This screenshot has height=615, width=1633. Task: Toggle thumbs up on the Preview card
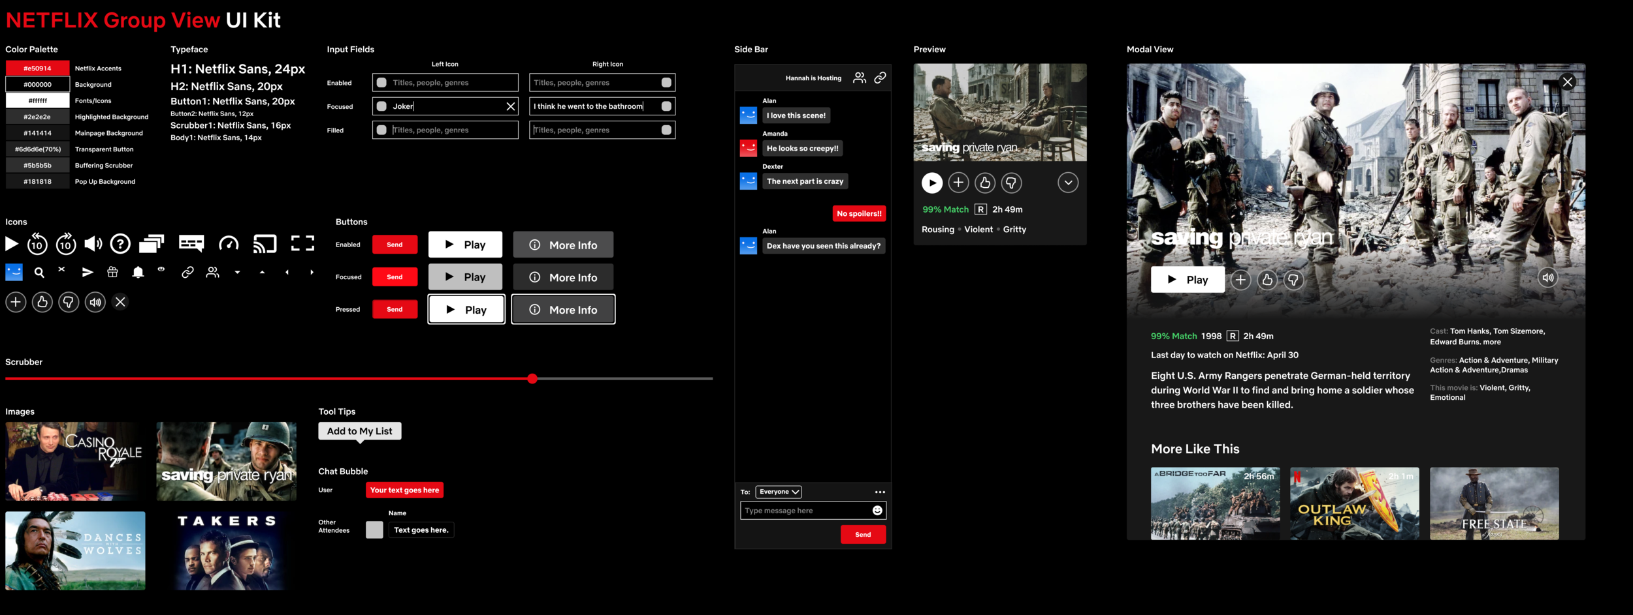point(985,183)
